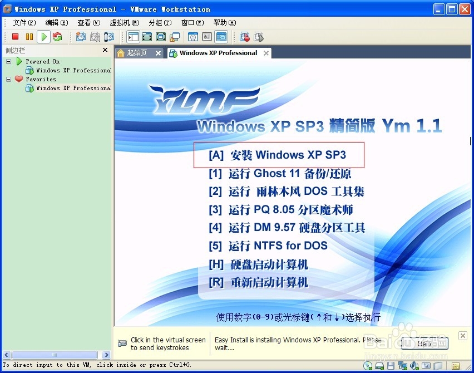Click the green Power On play button
474x373 pixels.
coord(44,37)
